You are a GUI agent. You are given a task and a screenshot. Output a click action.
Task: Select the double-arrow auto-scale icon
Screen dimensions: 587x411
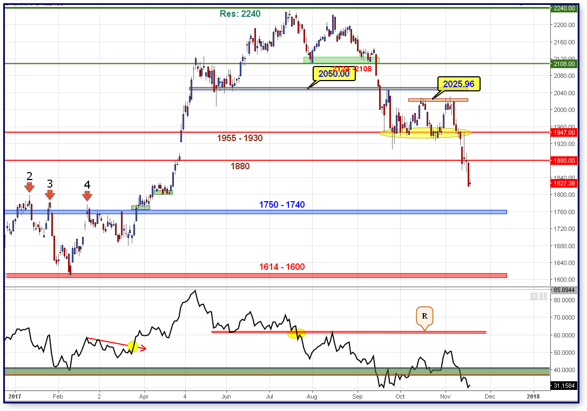542,296
